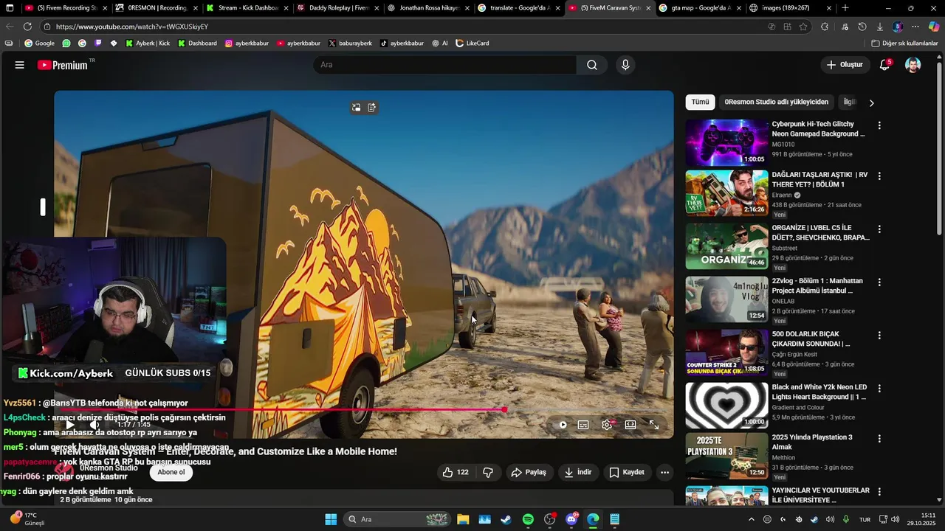
Task: Switch the player to theater mode
Action: [x=630, y=425]
